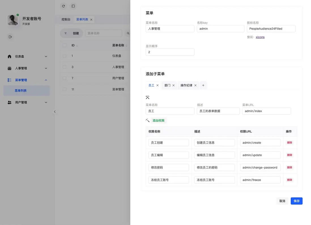Remove the 部门 submenu tab
311x225 pixels.
174,85
